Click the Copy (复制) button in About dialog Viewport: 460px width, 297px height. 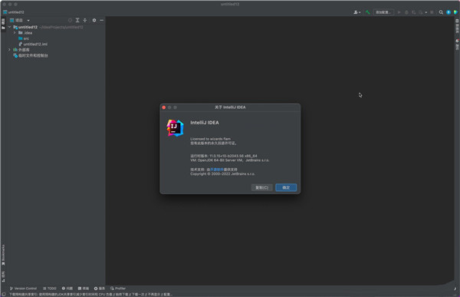pos(261,187)
